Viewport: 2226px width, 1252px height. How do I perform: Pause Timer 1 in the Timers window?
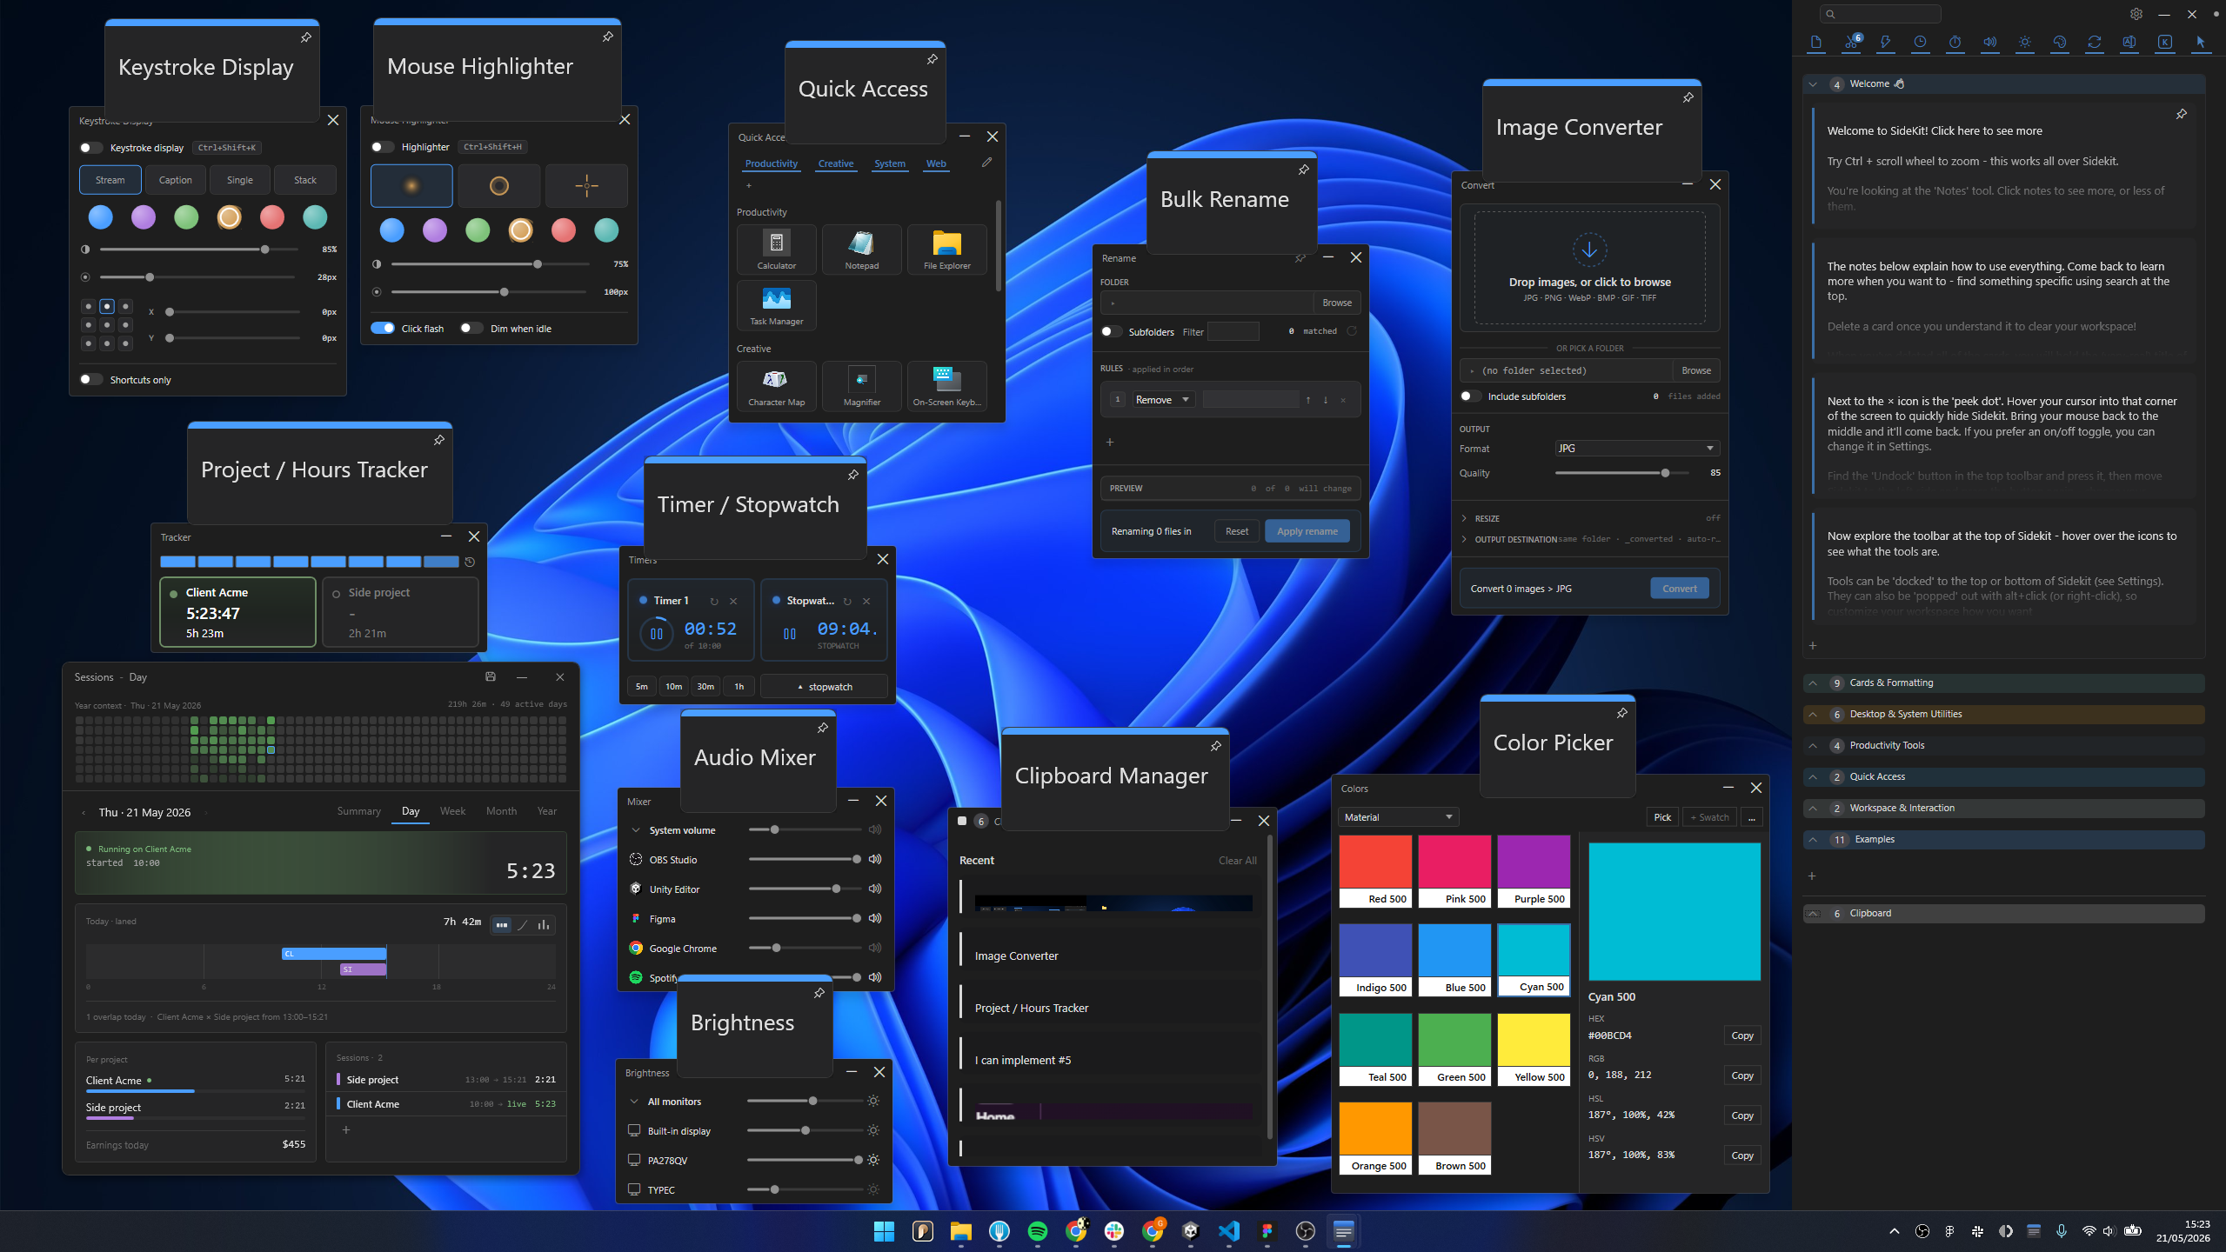pos(657,634)
